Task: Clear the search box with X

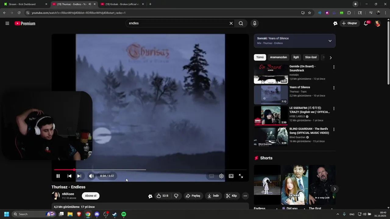Action: click(231, 23)
